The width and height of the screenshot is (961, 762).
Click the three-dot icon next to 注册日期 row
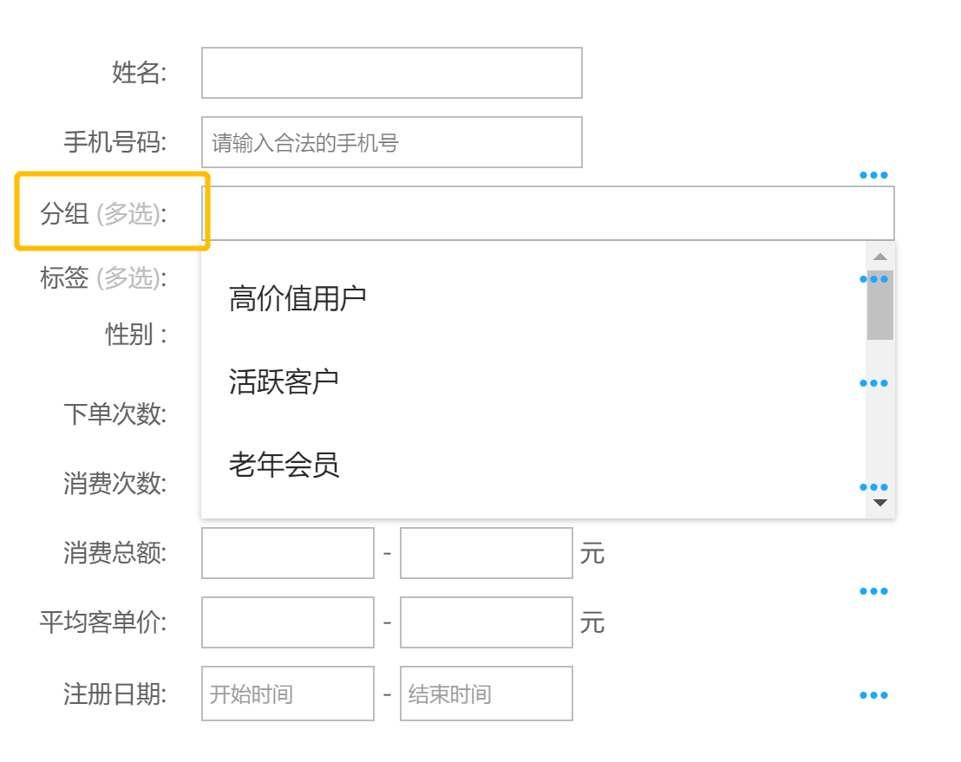pos(873,695)
